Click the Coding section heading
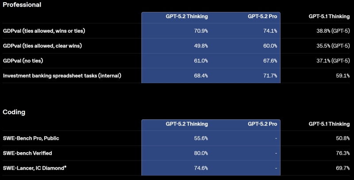Screen dimensions: 354x180 pyautogui.click(x=14, y=112)
